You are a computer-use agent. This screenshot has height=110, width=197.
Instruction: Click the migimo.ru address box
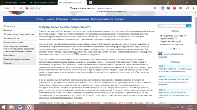34,8
